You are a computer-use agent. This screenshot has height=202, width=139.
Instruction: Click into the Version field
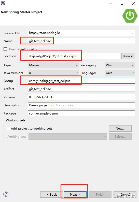pyautogui.click(x=81, y=97)
